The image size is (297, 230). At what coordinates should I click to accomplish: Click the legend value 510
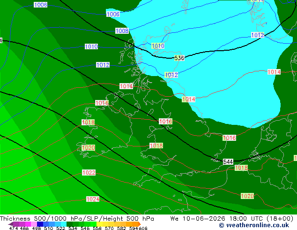(x=49, y=228)
